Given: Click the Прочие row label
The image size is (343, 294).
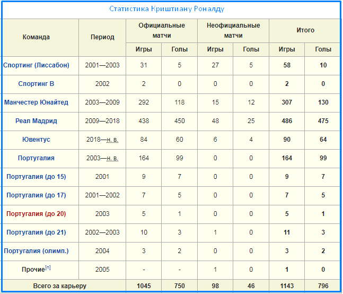Looking at the screenshot, I should 33,270.
